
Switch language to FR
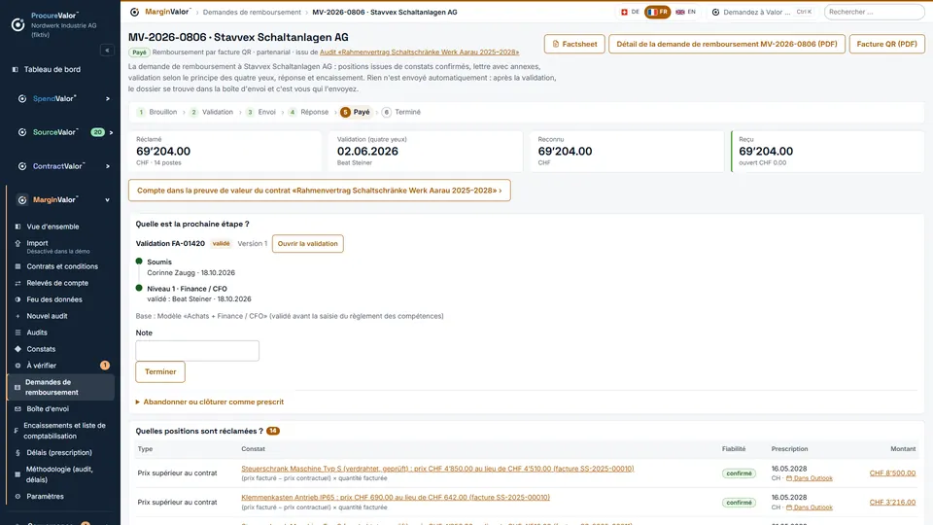pos(658,12)
